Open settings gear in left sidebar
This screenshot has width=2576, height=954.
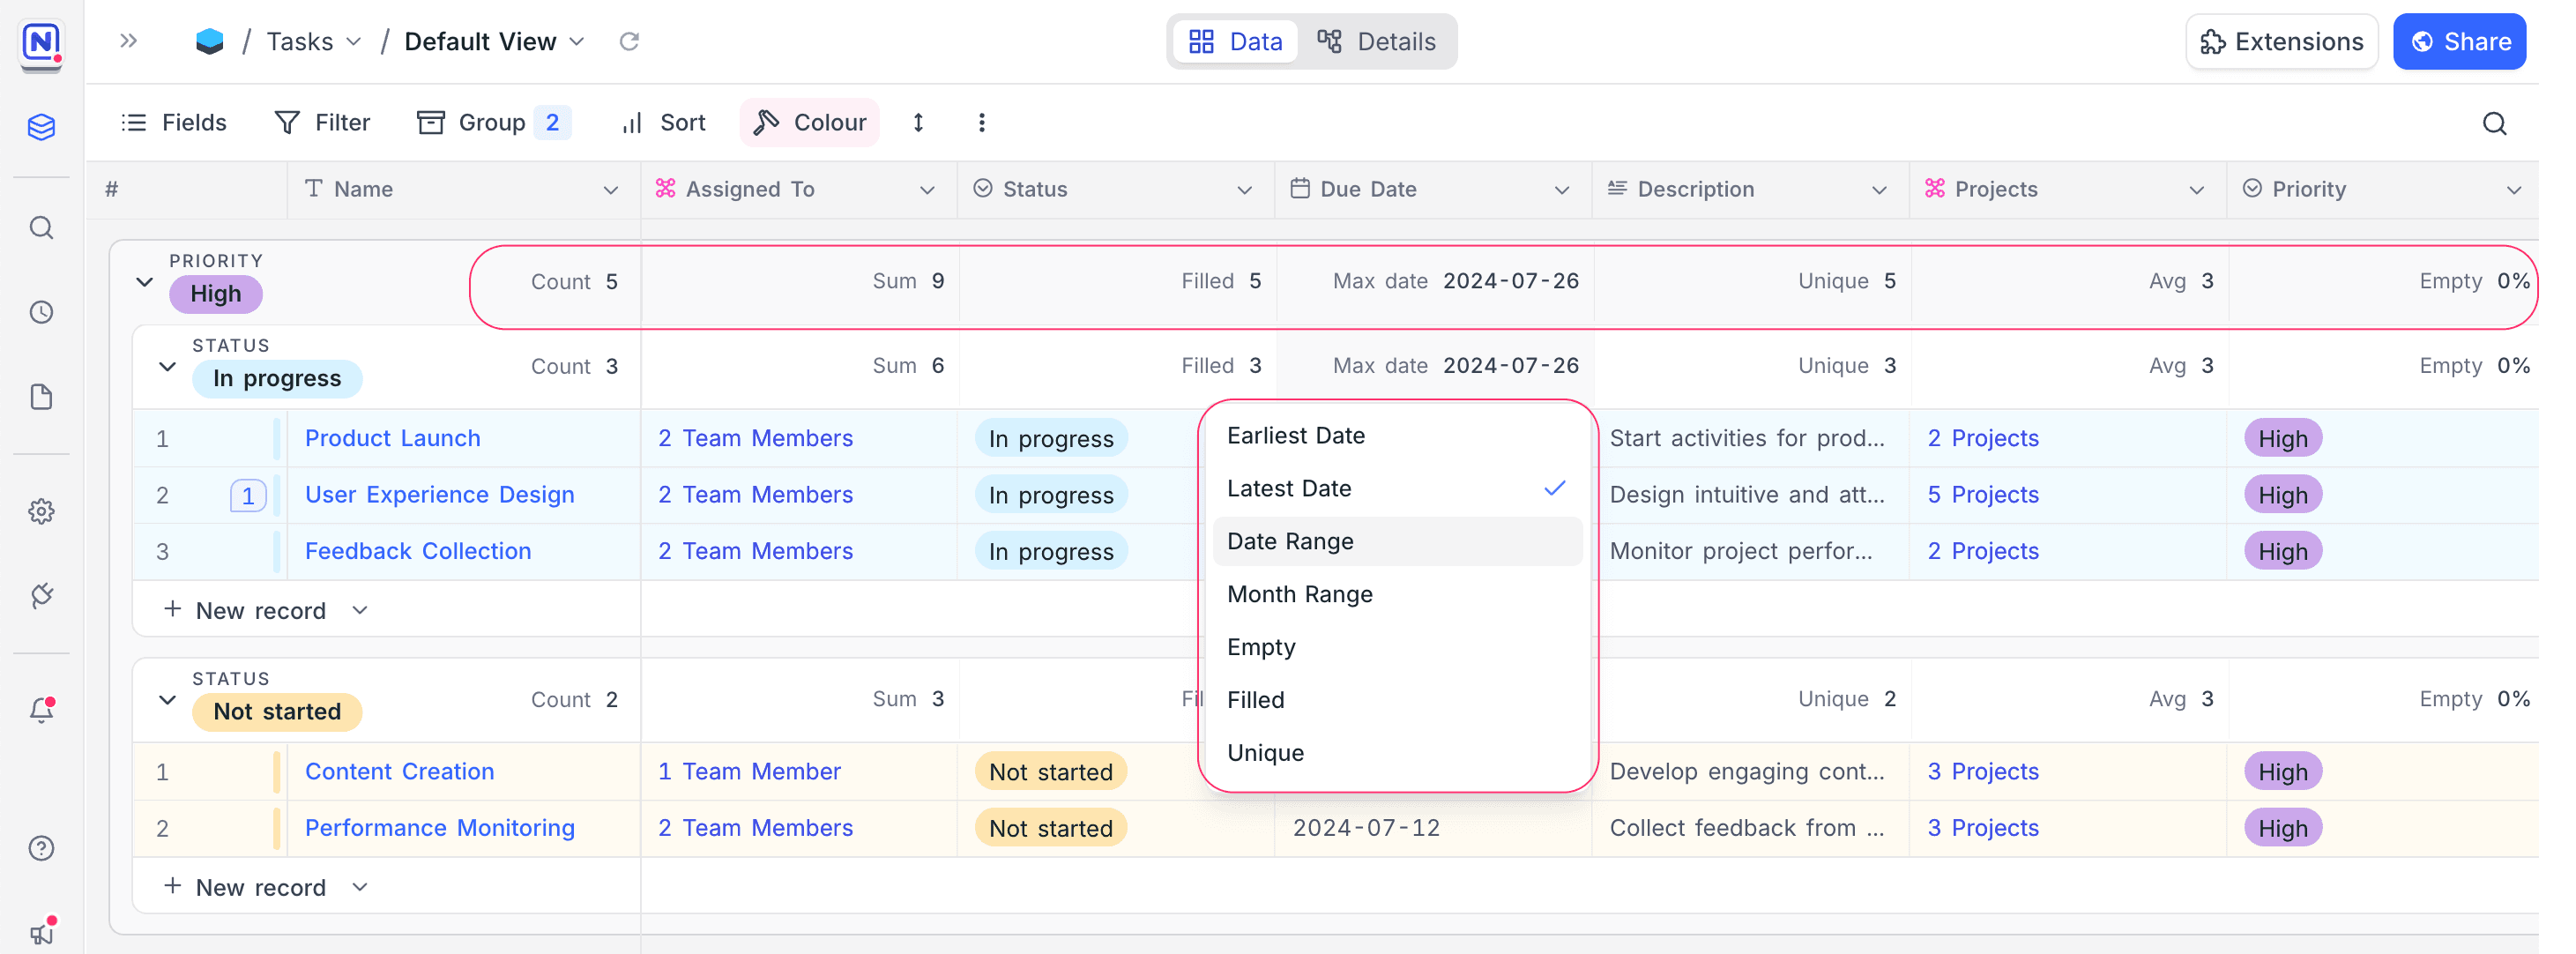41,511
